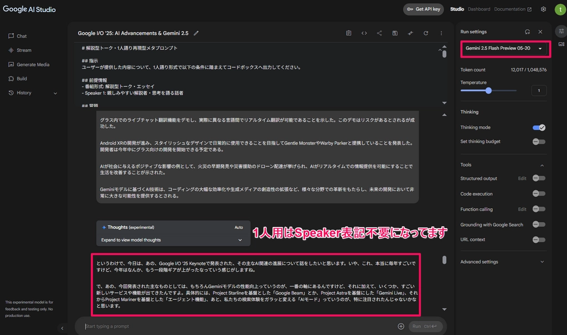Collapse the Tools section chevron
The image size is (567, 335).
coord(542,166)
